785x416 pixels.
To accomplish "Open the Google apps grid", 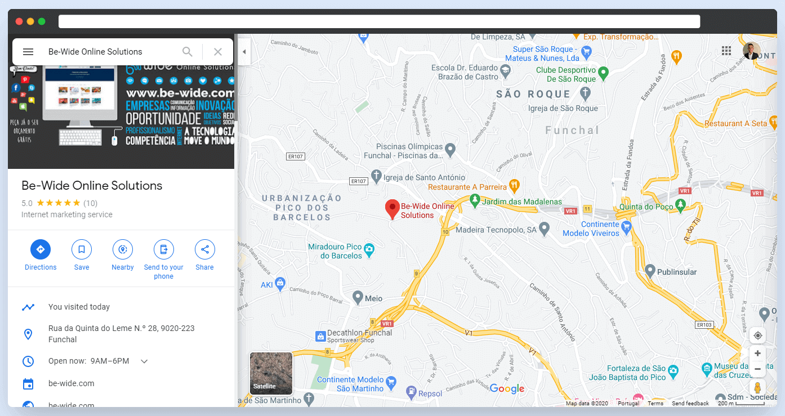I will [726, 51].
